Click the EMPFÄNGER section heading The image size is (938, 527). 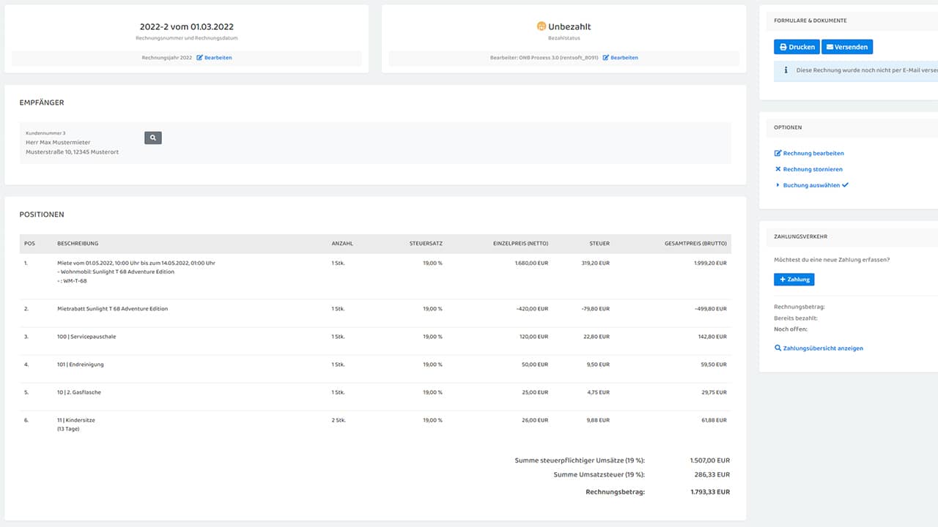[x=42, y=102]
